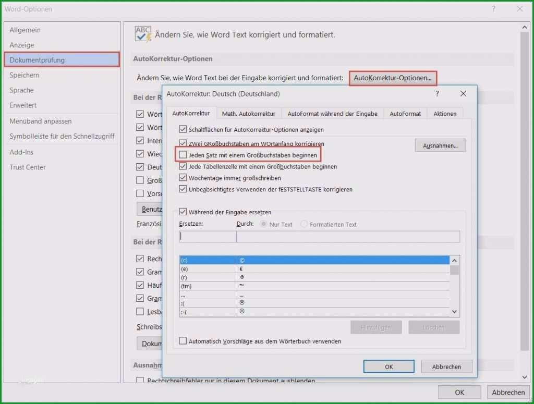
Task: Open AutoFormat während der Eingabe tab
Action: 332,114
